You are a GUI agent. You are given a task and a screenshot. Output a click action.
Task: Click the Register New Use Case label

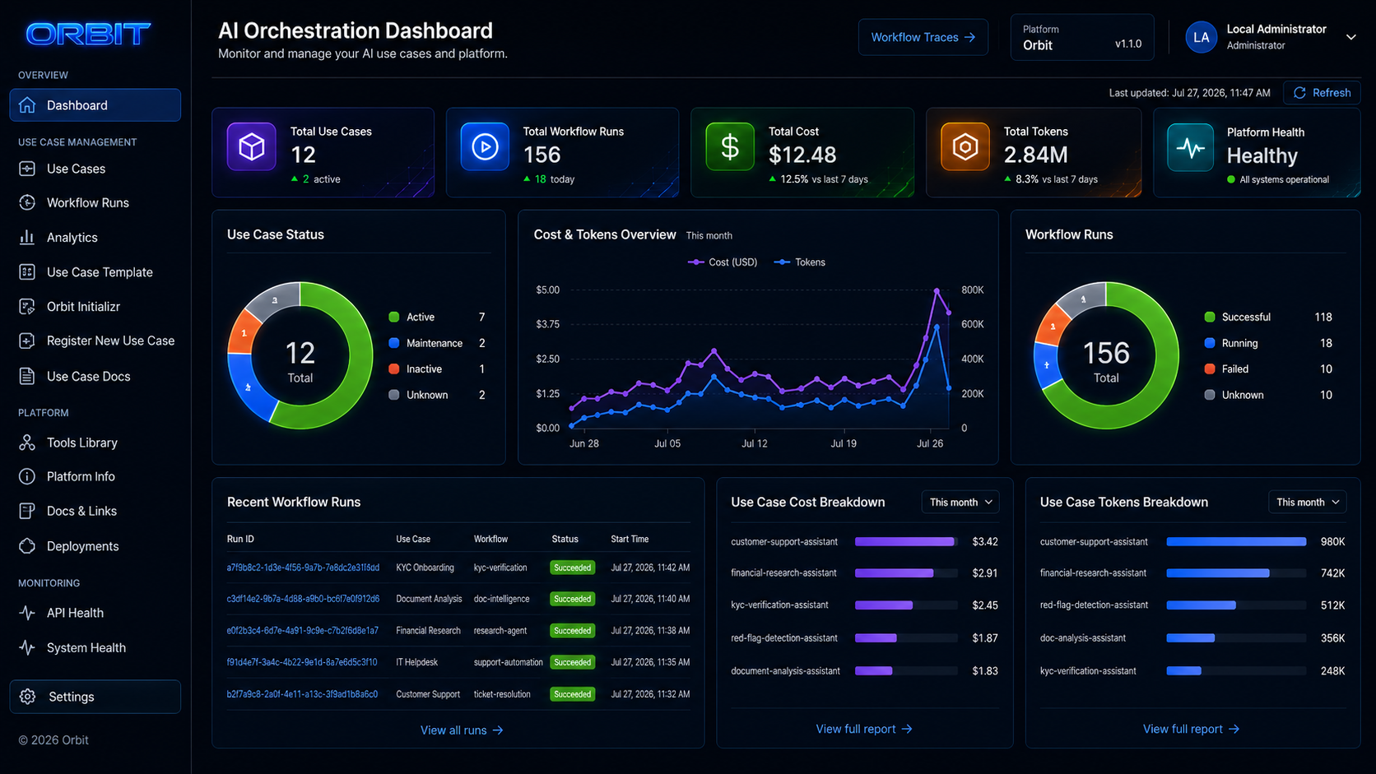[x=111, y=341]
